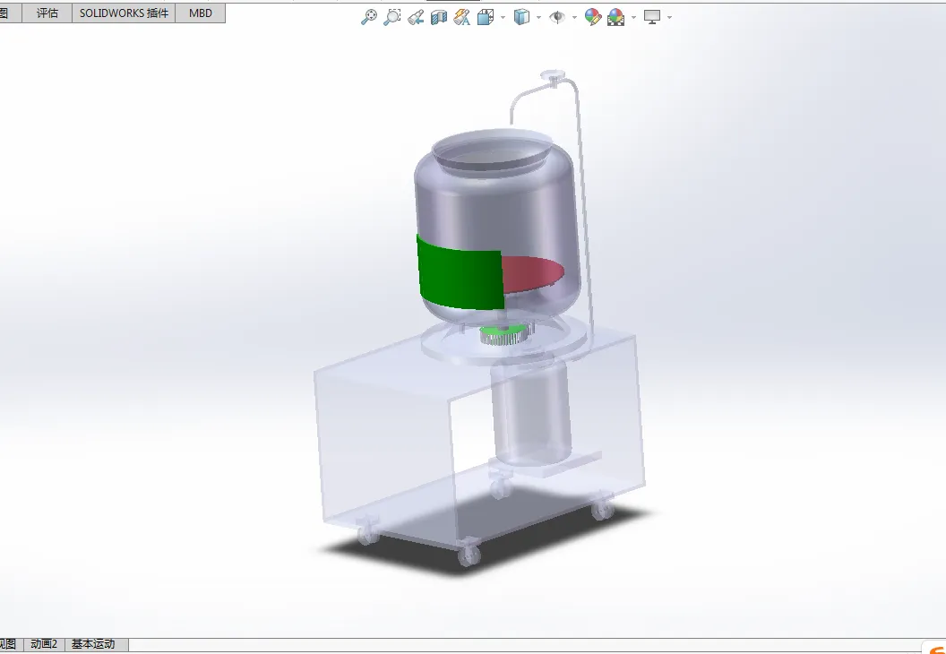The image size is (946, 654).
Task: Expand the Apply Scene dropdown arrow
Action: point(633,18)
